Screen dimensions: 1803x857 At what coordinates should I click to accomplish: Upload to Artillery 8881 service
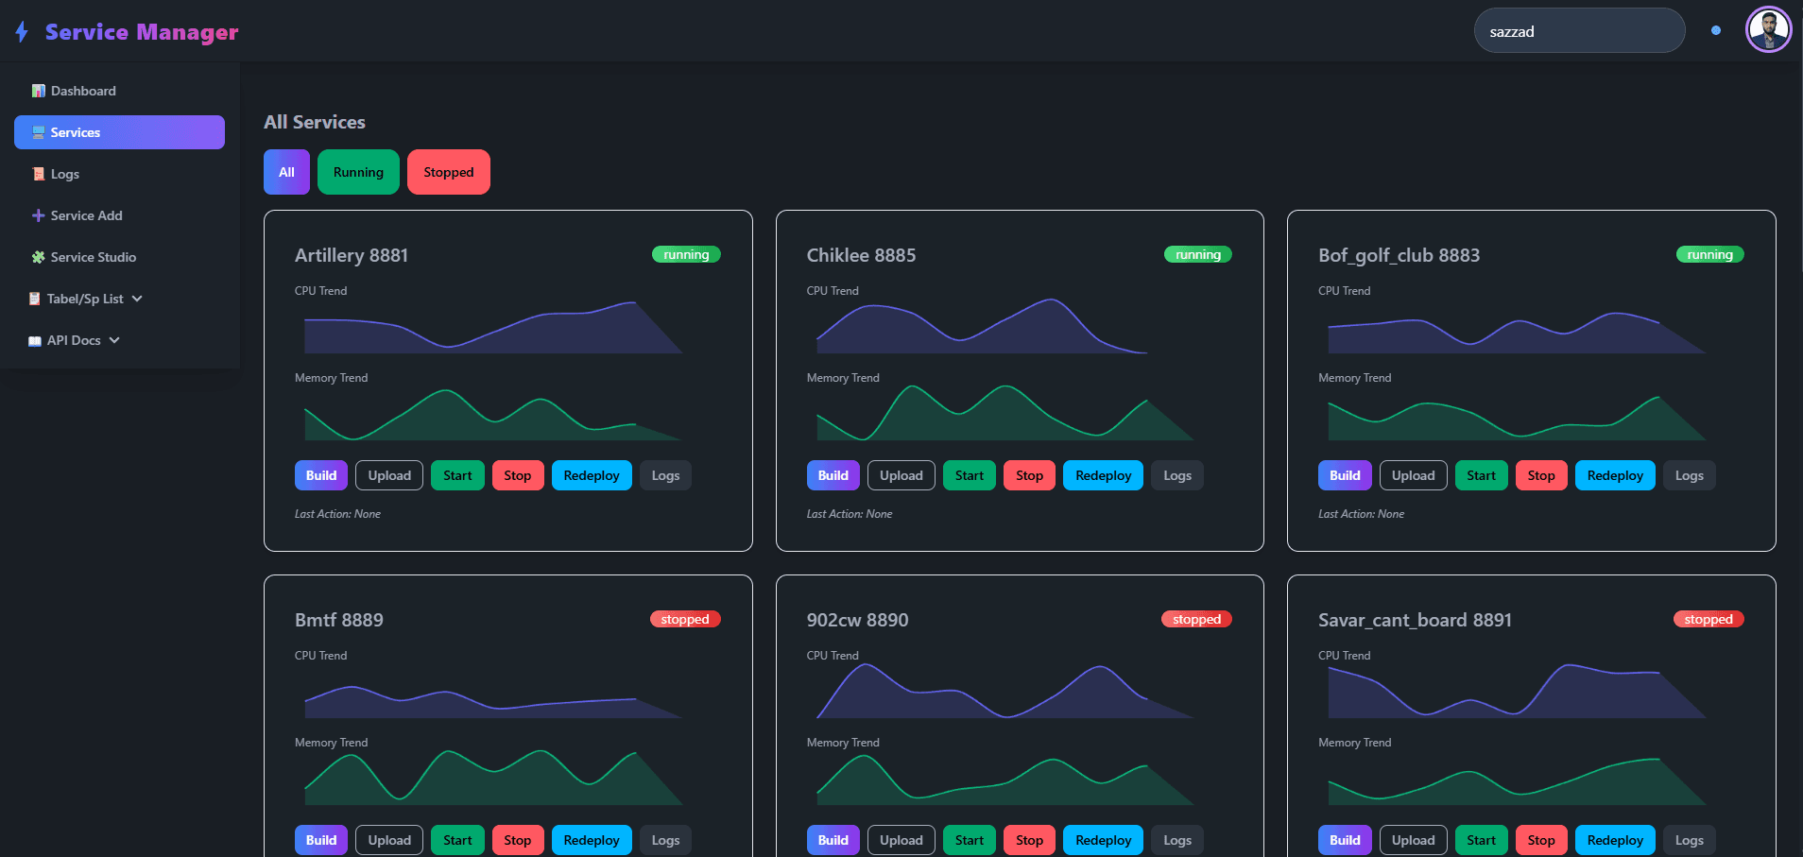coord(389,475)
